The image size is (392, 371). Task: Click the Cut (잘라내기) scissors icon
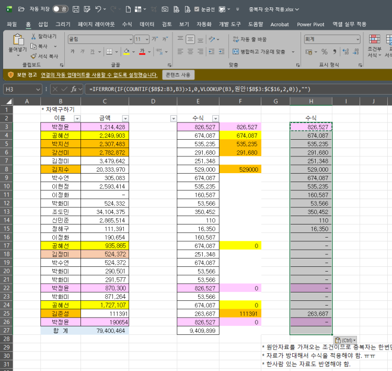[33, 36]
